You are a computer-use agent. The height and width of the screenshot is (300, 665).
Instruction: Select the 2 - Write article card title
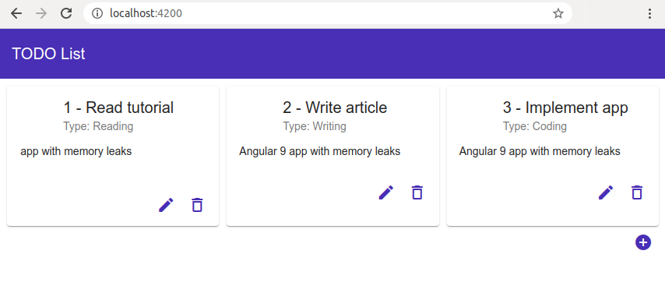[335, 108]
